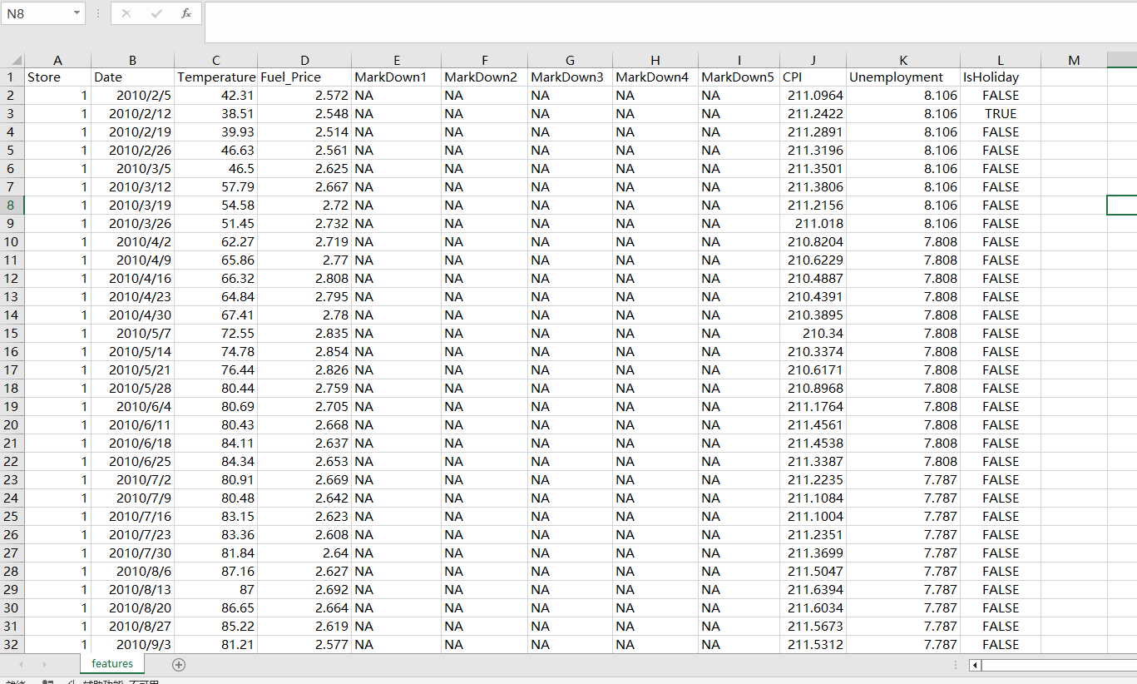Click the Temperature header cell
The image size is (1137, 684).
click(x=216, y=77)
